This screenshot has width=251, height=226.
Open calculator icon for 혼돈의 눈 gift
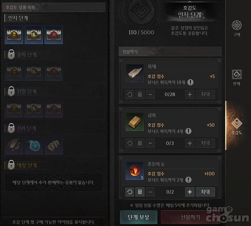140,192
